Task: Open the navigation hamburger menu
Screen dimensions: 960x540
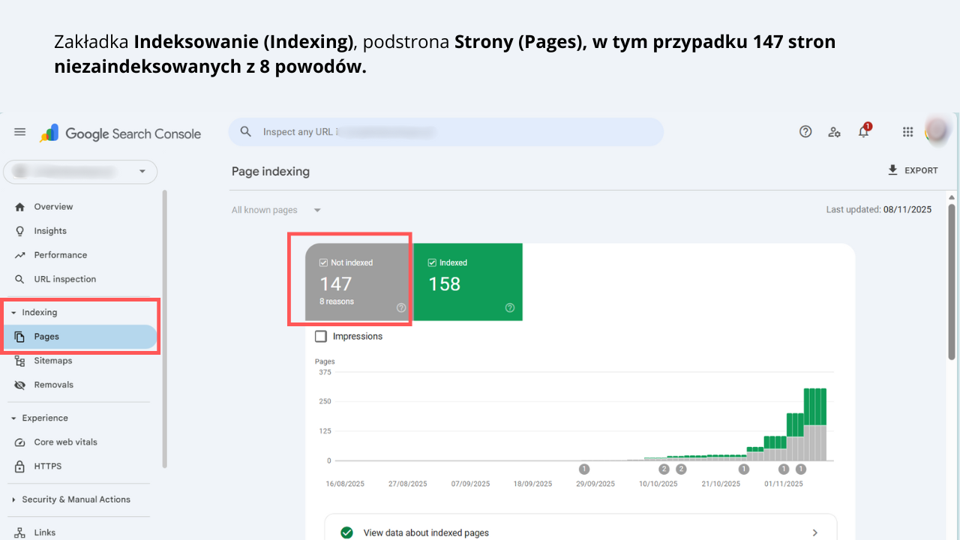Action: tap(19, 131)
